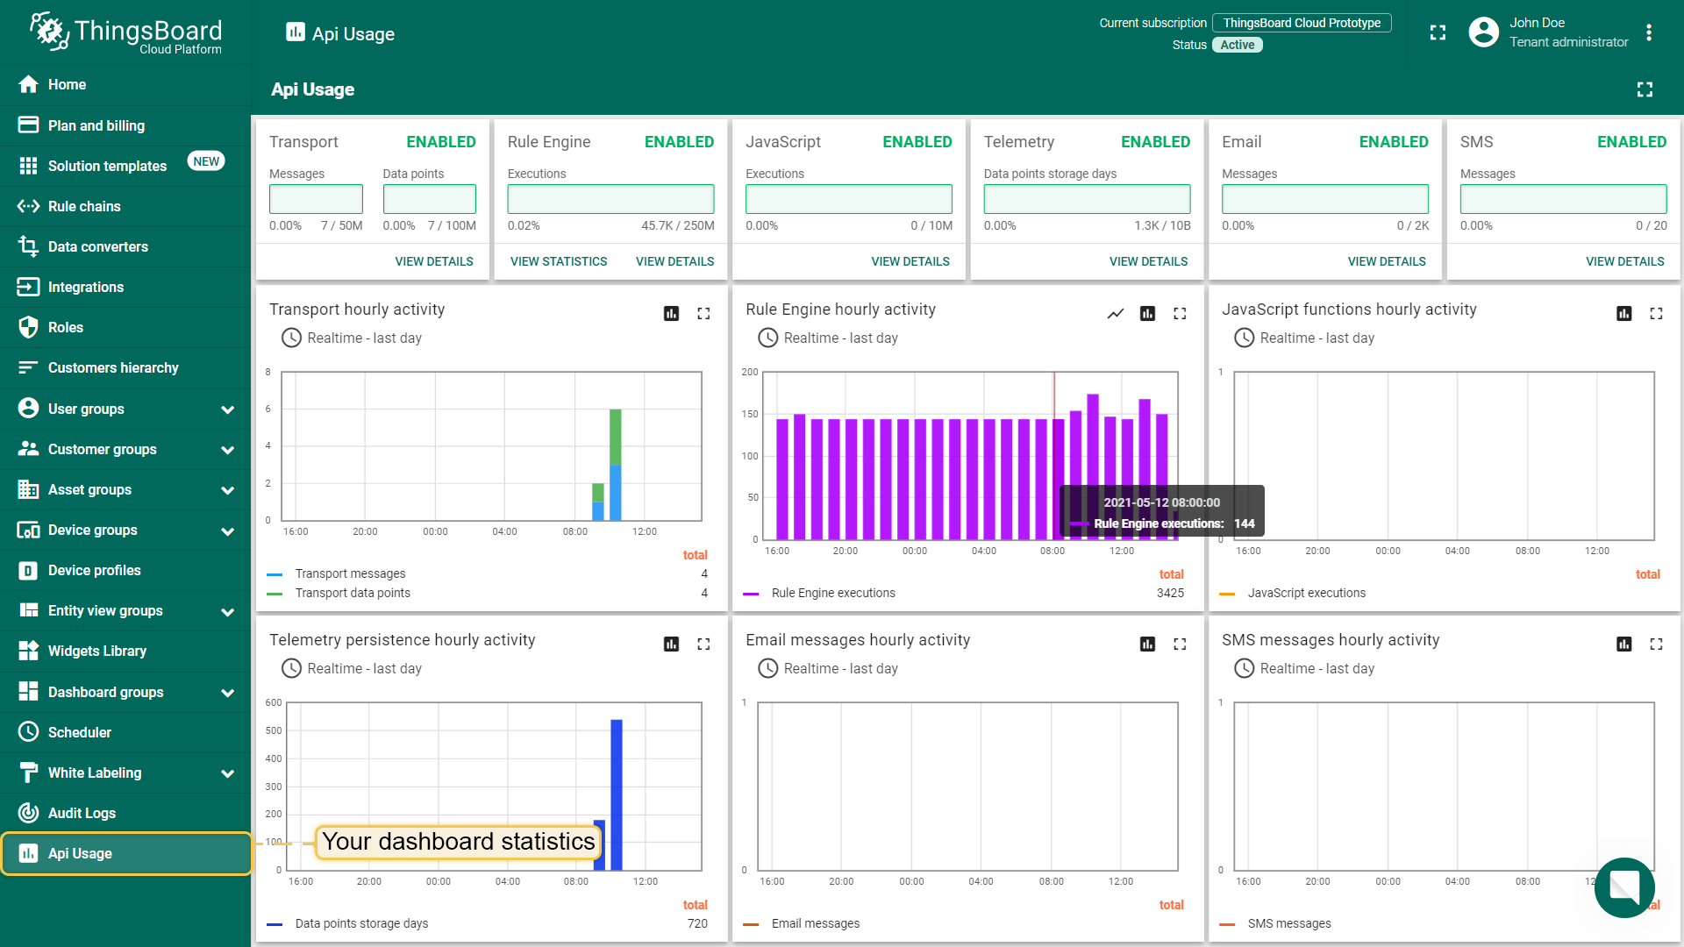Toggle Email messages legend series
The height and width of the screenshot is (947, 1684).
(816, 923)
